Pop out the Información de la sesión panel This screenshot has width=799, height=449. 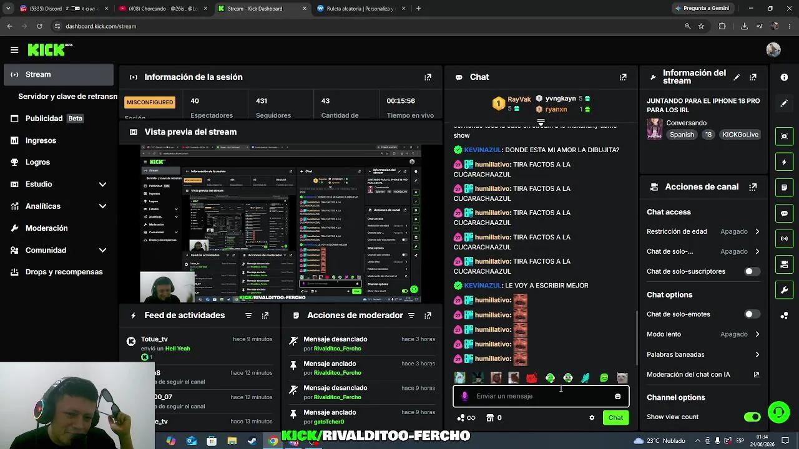pyautogui.click(x=428, y=77)
